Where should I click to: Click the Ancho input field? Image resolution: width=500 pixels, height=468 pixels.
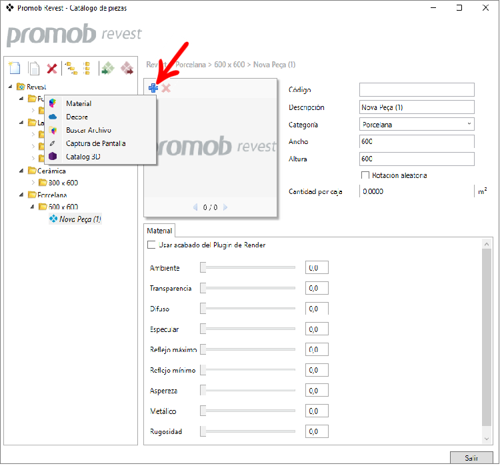(x=417, y=141)
